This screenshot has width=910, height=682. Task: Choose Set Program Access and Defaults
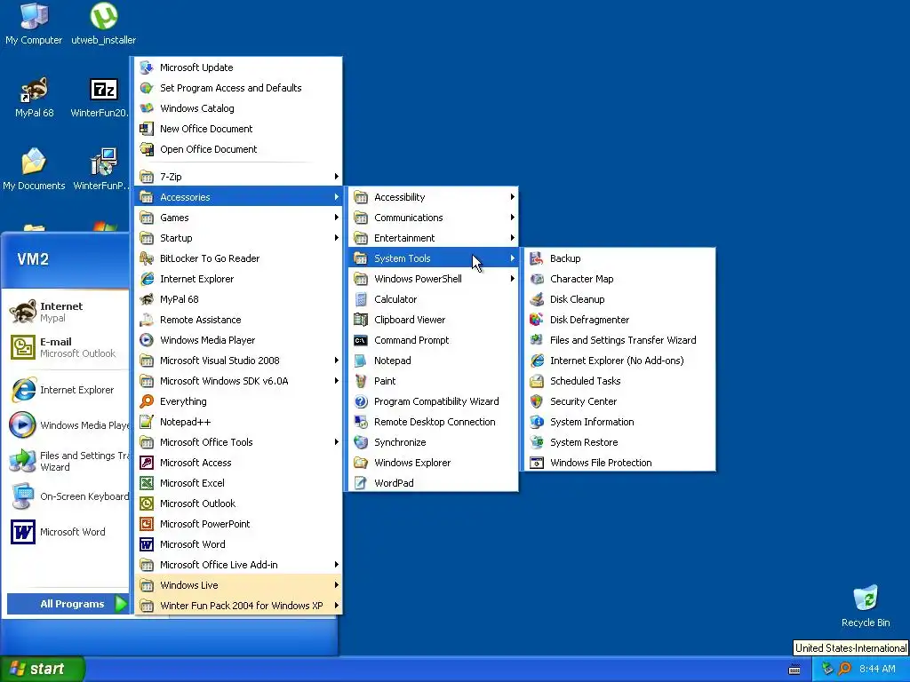point(238,88)
